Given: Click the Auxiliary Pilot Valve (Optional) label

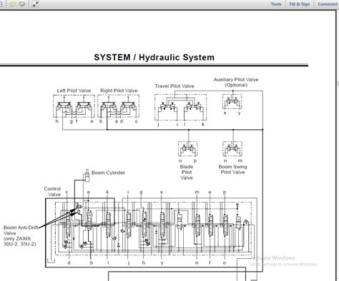Looking at the screenshot, I should tap(236, 82).
